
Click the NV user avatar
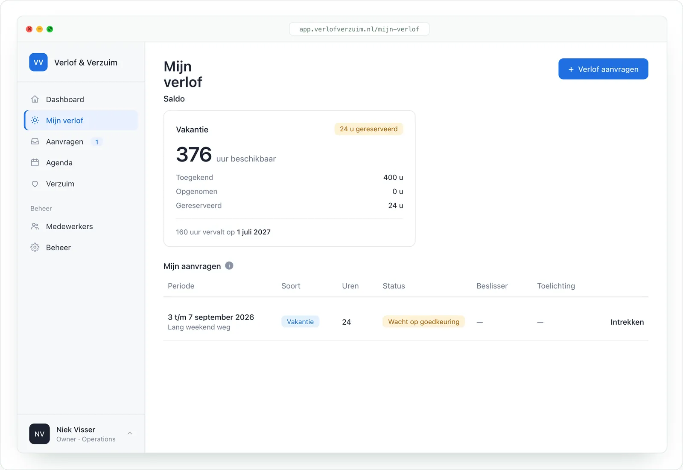(39, 434)
